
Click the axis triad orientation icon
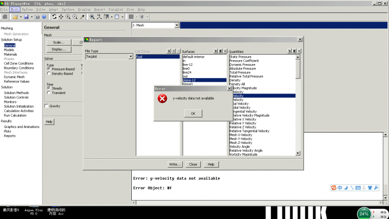pyautogui.click(x=99, y=17)
